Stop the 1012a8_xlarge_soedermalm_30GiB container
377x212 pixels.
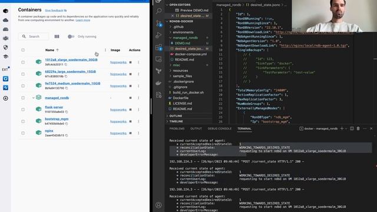pyautogui.click(x=131, y=62)
